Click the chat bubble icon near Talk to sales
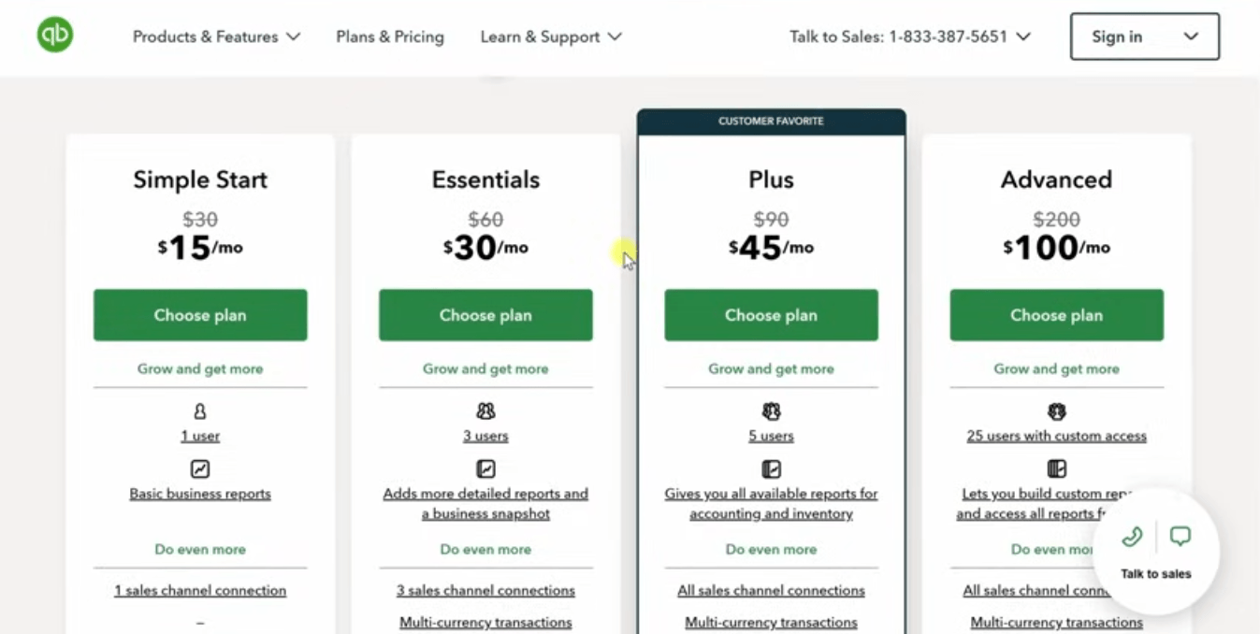The height and width of the screenshot is (634, 1260). pos(1180,536)
